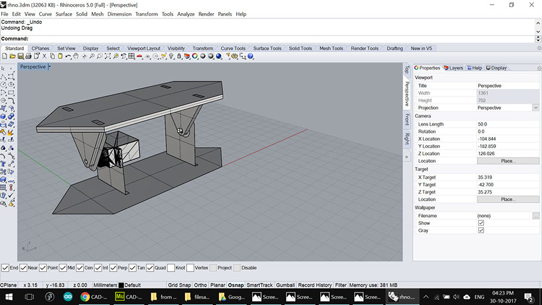Image resolution: width=542 pixels, height=305 pixels.
Task: Click the four-viewport layout icon
Action: [x=131, y=56]
